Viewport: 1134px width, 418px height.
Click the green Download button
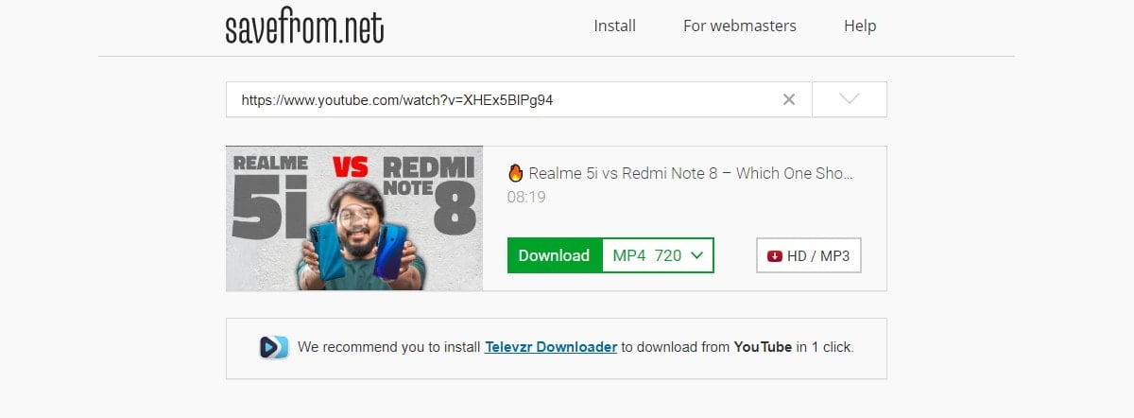pyautogui.click(x=555, y=255)
